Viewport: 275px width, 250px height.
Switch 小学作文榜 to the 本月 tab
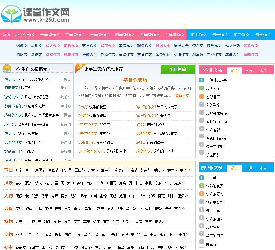click(263, 71)
